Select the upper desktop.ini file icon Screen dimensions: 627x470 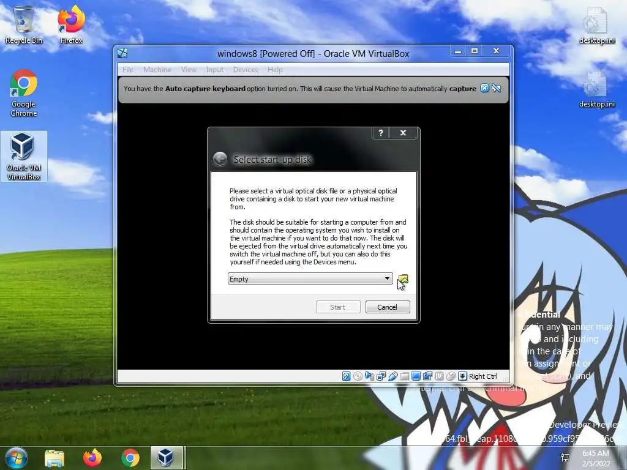pyautogui.click(x=596, y=26)
